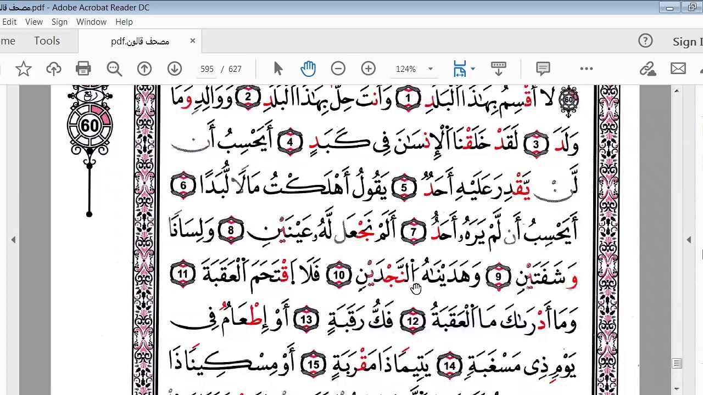Open the help question mark icon
Viewport: 703px width, 395px height.
click(x=645, y=41)
